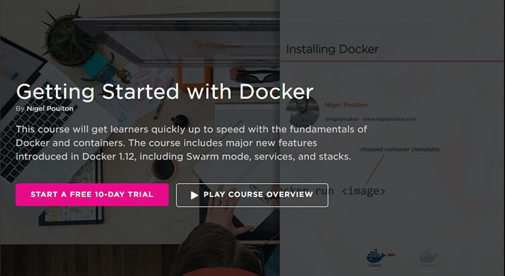Image resolution: width=505 pixels, height=276 pixels.
Task: Click the Start a Free 10-Day Trial button
Action: tap(92, 195)
